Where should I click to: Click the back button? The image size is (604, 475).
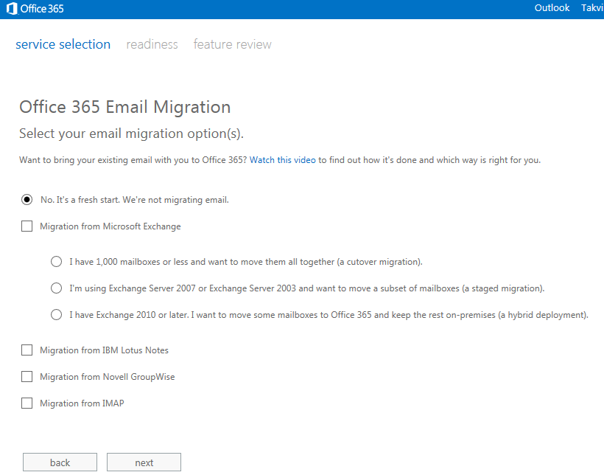coord(60,462)
